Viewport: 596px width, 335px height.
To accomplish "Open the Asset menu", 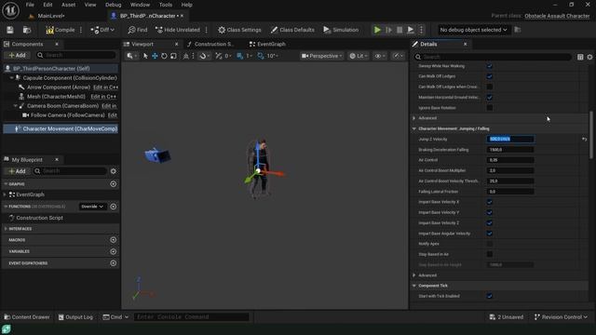I will [68, 5].
